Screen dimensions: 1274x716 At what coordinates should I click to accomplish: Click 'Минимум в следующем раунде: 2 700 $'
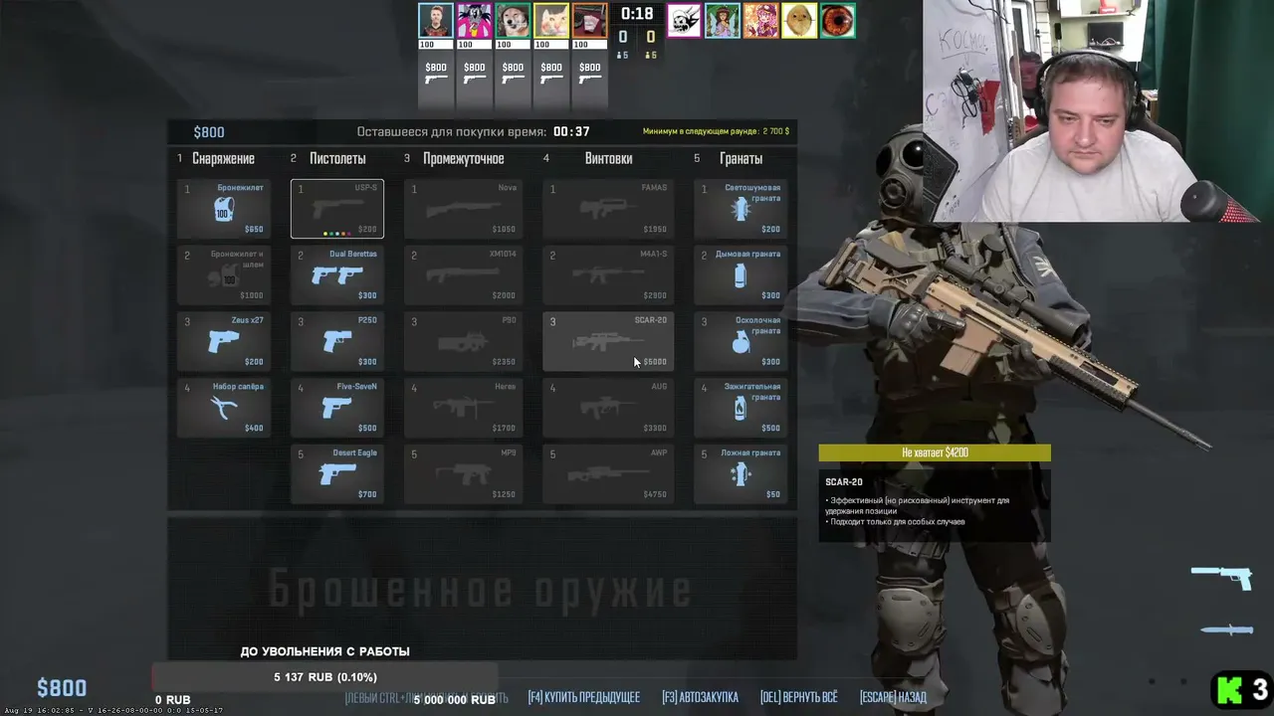pos(716,131)
